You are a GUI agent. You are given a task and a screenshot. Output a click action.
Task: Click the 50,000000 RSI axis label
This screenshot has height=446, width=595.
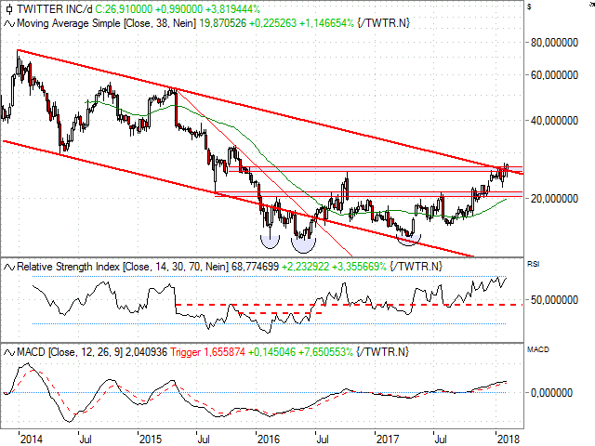[554, 300]
